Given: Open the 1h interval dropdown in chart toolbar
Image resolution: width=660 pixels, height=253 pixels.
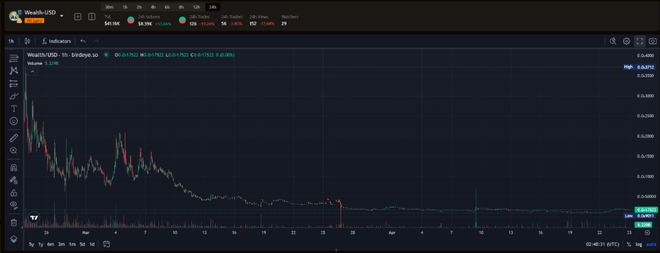Looking at the screenshot, I should coord(11,41).
